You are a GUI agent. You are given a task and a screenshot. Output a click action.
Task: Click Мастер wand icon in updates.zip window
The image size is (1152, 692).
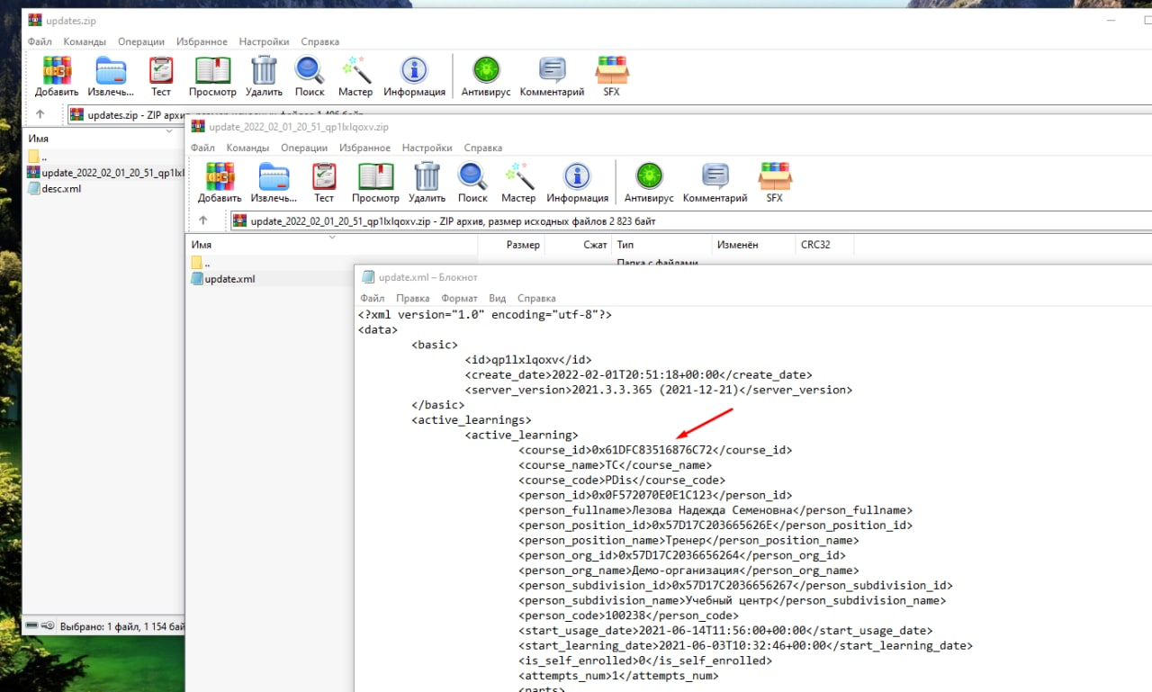click(355, 69)
